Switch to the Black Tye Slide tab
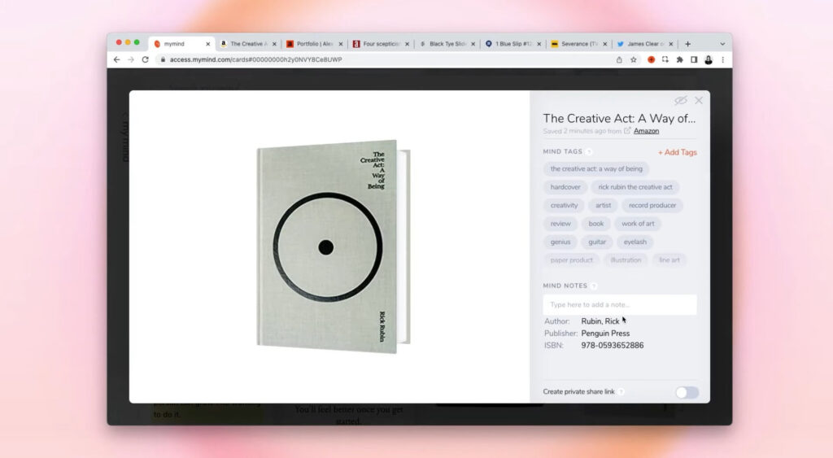This screenshot has height=458, width=833. click(447, 44)
